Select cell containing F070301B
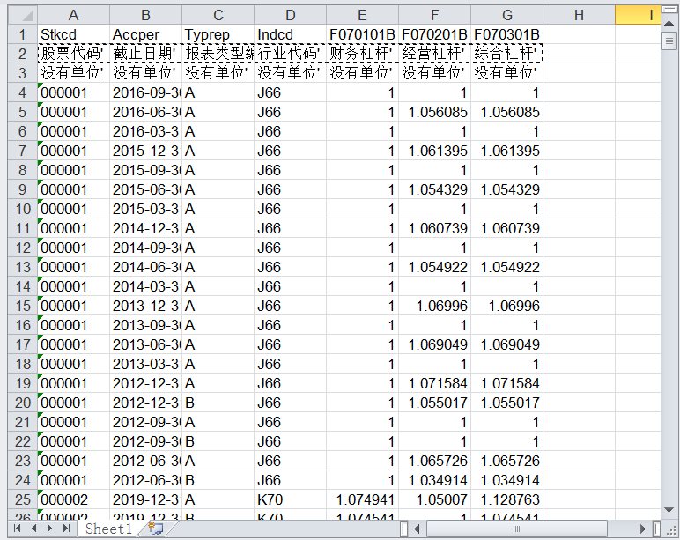 [x=506, y=34]
